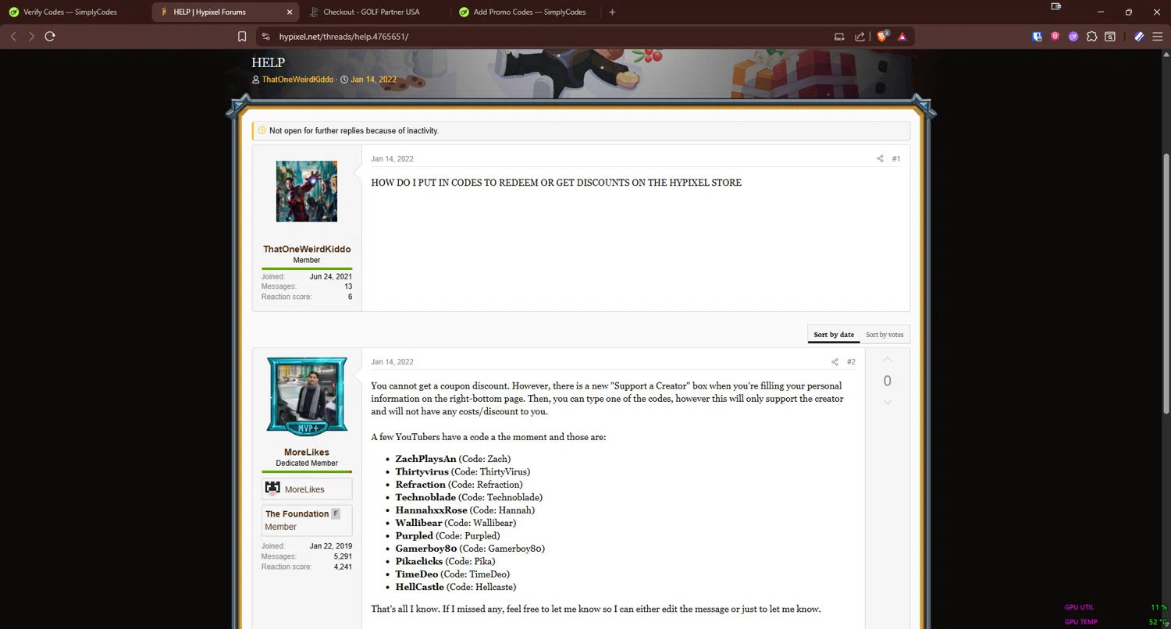Image resolution: width=1171 pixels, height=629 pixels.
Task: Reload the Hypixel forum page
Action: [x=50, y=36]
